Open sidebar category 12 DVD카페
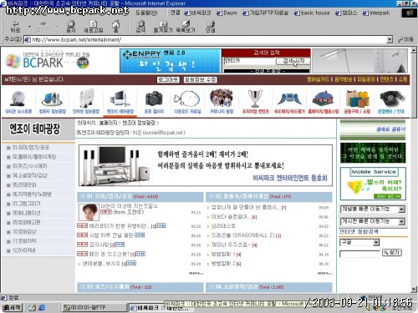 click(x=24, y=250)
